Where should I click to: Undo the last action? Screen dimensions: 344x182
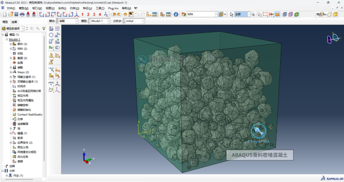(137, 14)
